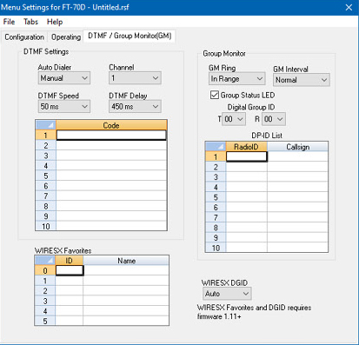Screen dimensions: 359x345
Task: Open the DTMF Channel dropdown
Action: pos(135,78)
